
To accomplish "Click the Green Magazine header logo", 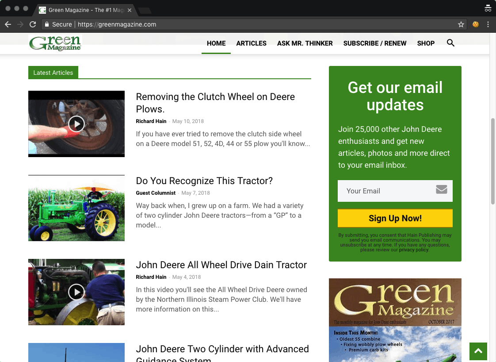I will [x=55, y=43].
